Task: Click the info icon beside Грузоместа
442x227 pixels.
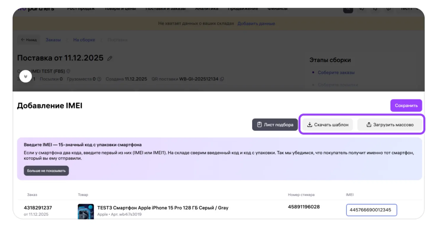Action: tap(99, 79)
